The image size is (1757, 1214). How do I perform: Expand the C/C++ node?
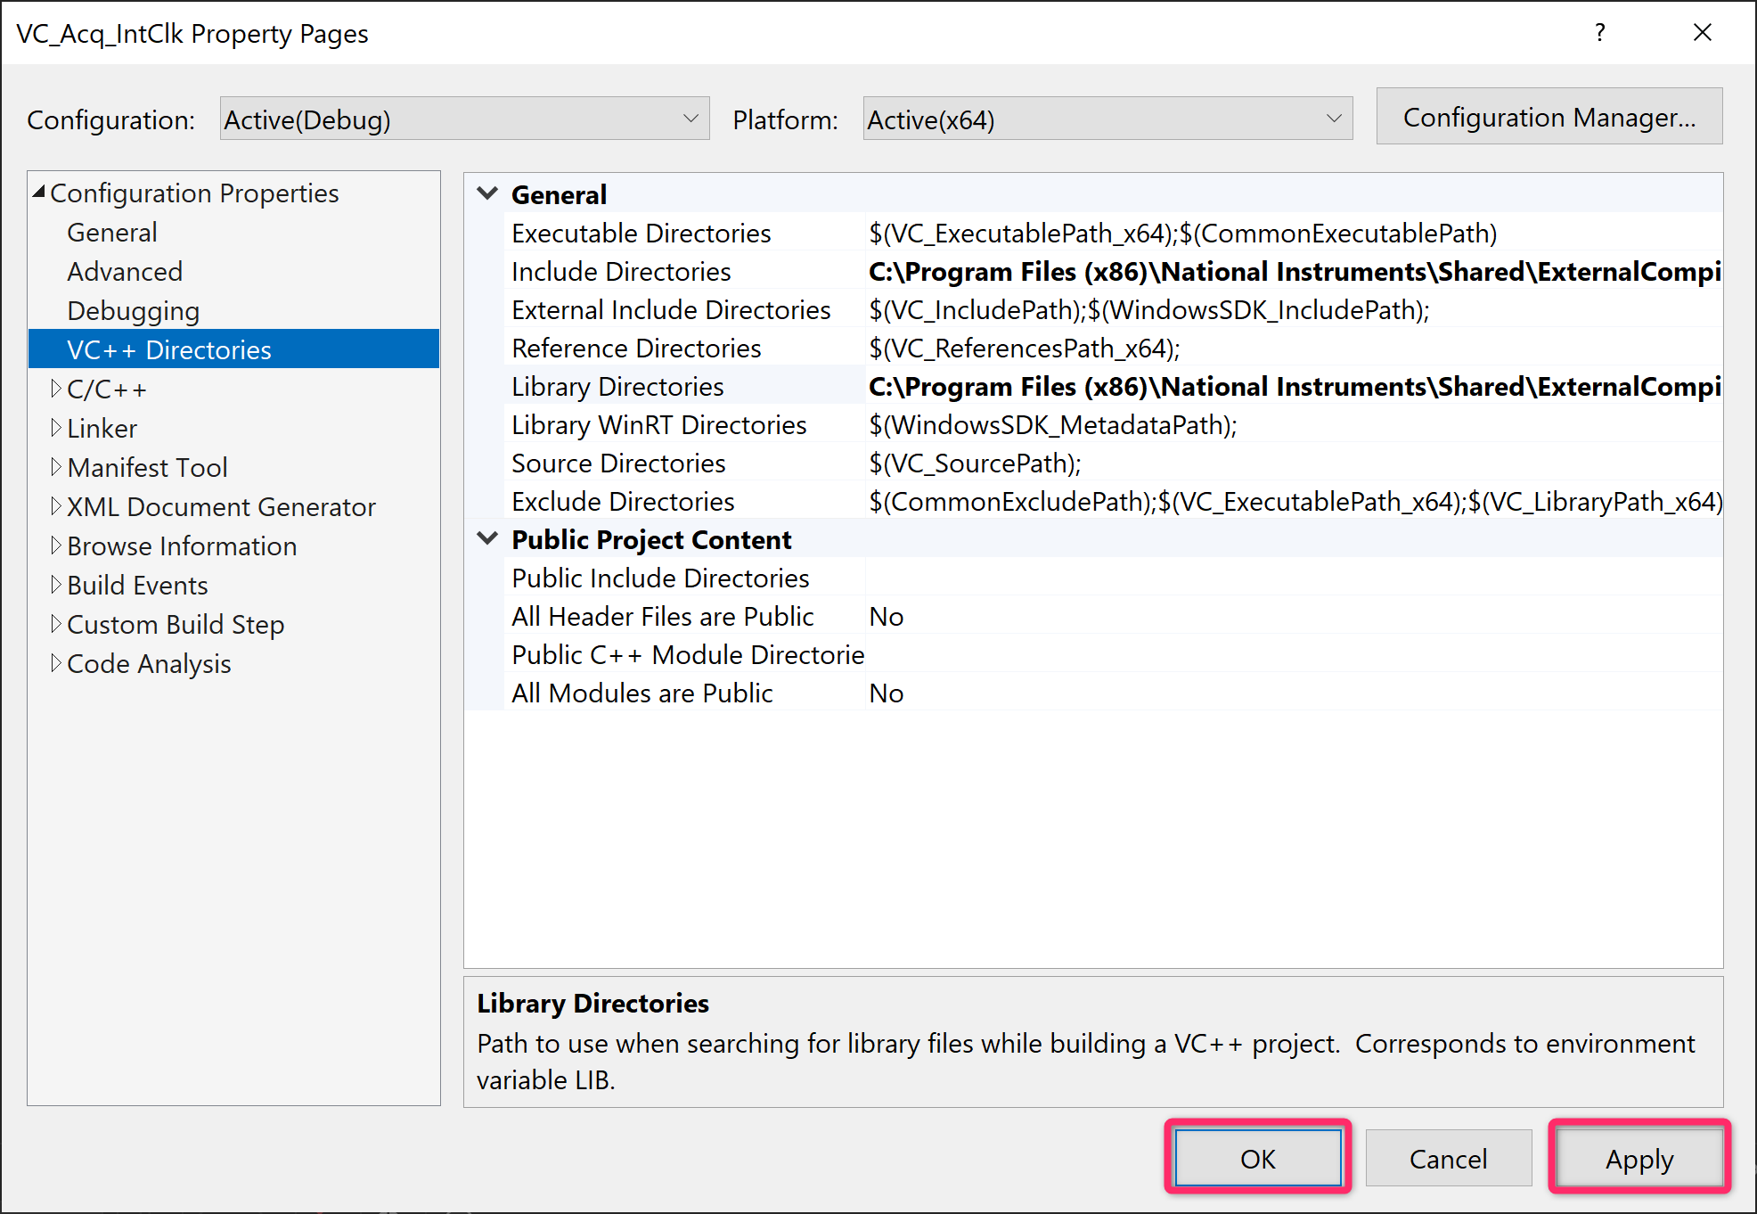pyautogui.click(x=56, y=389)
